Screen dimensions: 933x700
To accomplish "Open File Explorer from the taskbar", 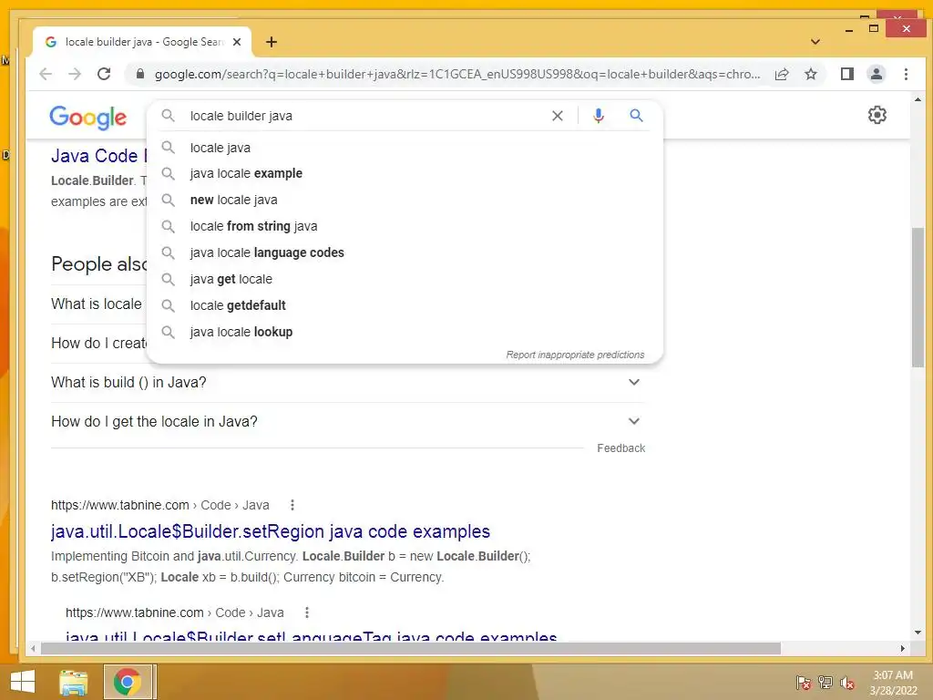I will point(74,682).
